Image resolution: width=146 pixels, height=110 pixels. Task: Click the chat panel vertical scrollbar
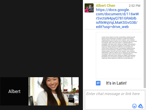point(145,44)
